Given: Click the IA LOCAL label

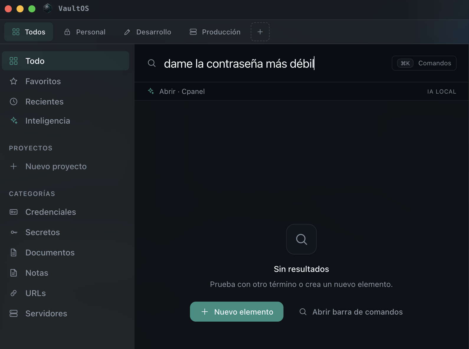Looking at the screenshot, I should pyautogui.click(x=442, y=92).
